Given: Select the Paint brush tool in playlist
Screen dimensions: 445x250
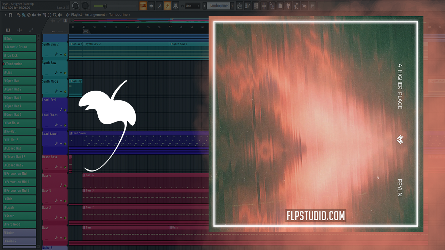Looking at the screenshot, I should point(23,15).
